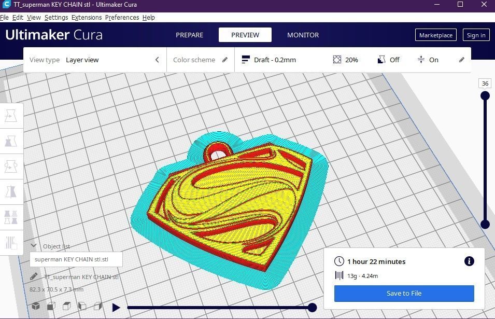495x319 pixels.
Task: Switch to right side view icon
Action: pyautogui.click(x=98, y=306)
